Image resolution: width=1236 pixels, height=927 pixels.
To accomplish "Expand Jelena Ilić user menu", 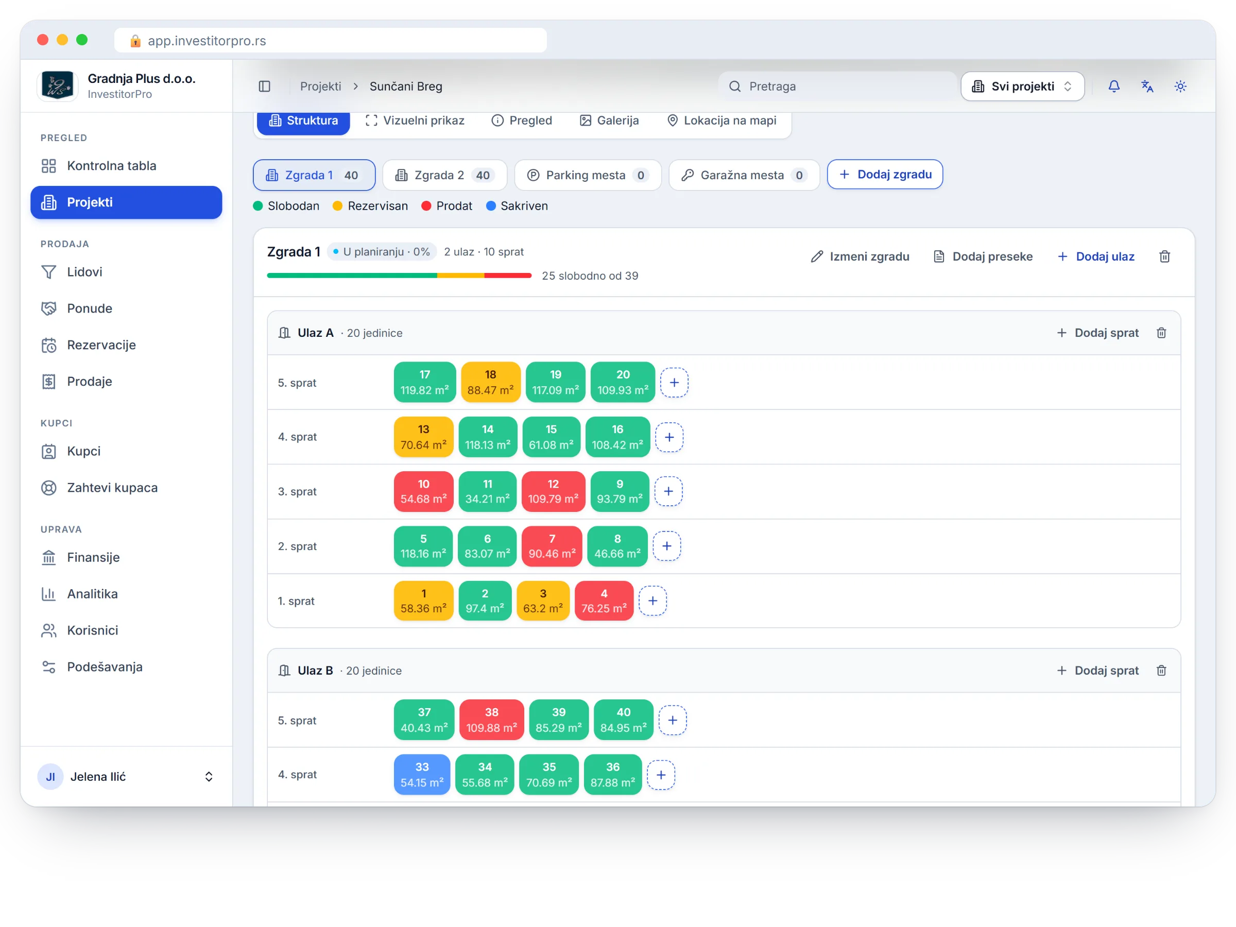I will point(126,777).
